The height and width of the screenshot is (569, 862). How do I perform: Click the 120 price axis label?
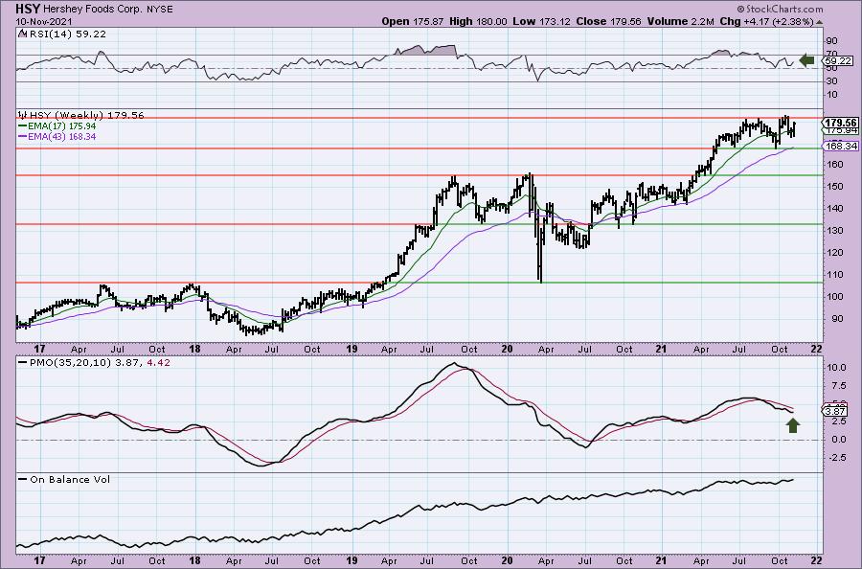point(833,253)
